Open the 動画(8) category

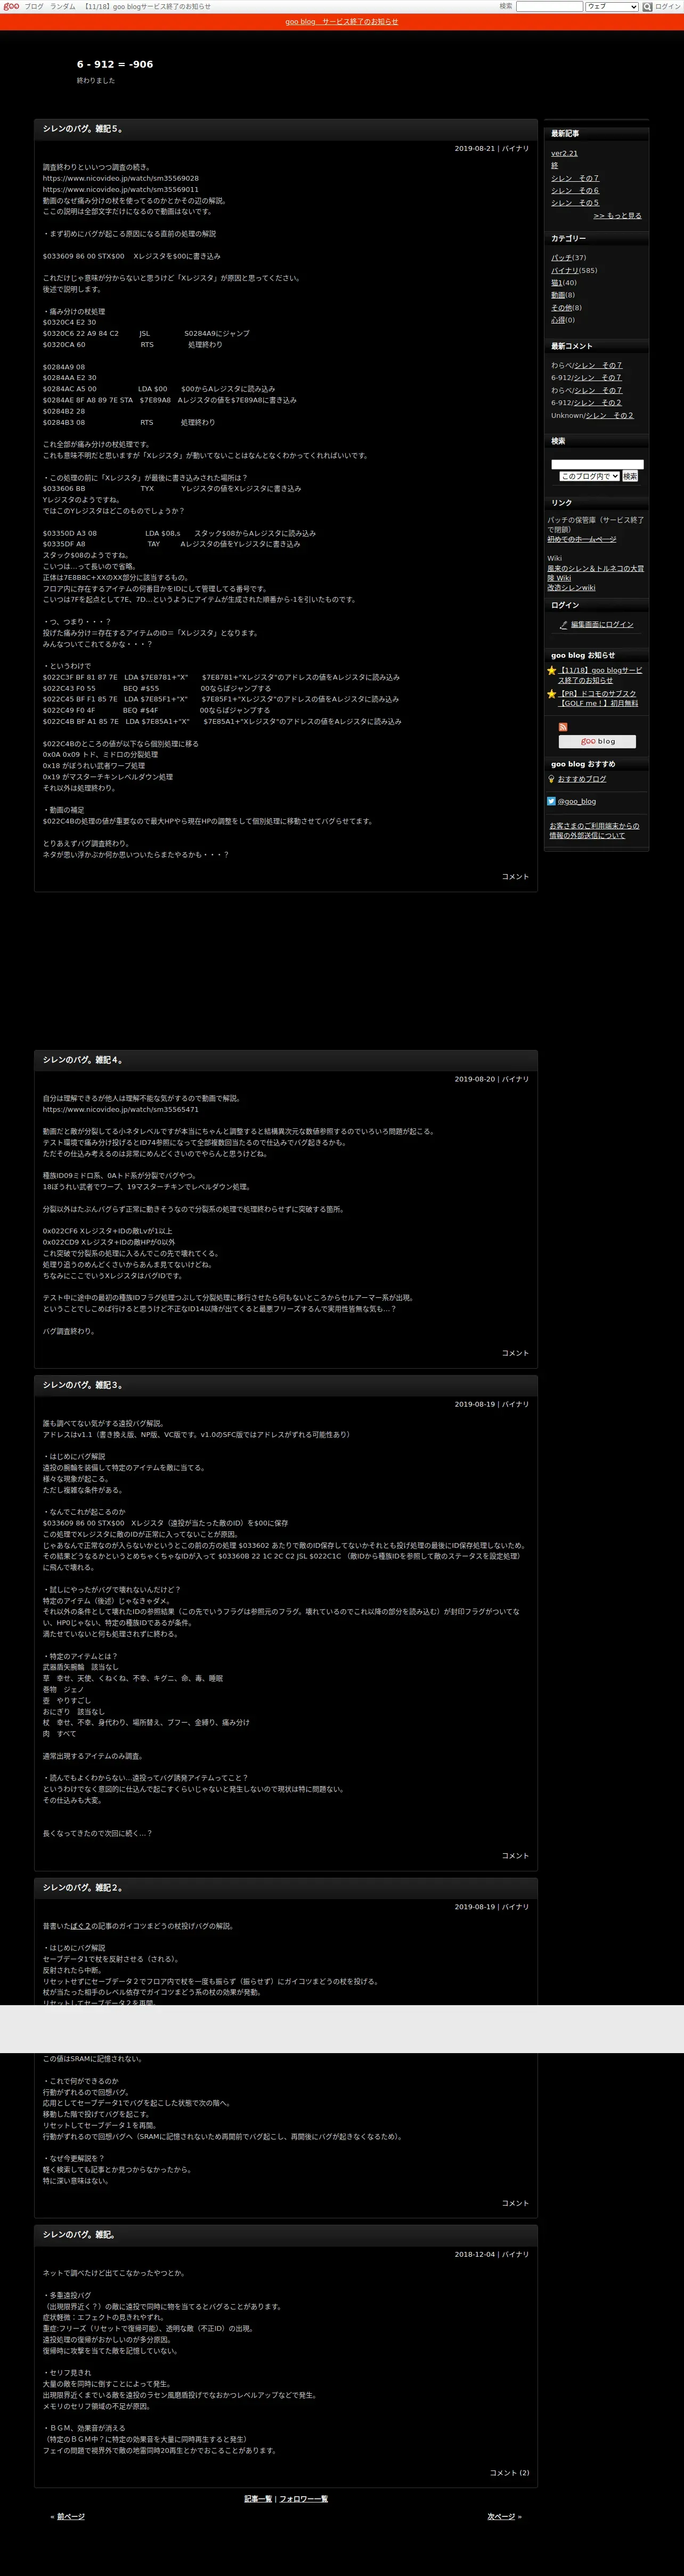558,295
